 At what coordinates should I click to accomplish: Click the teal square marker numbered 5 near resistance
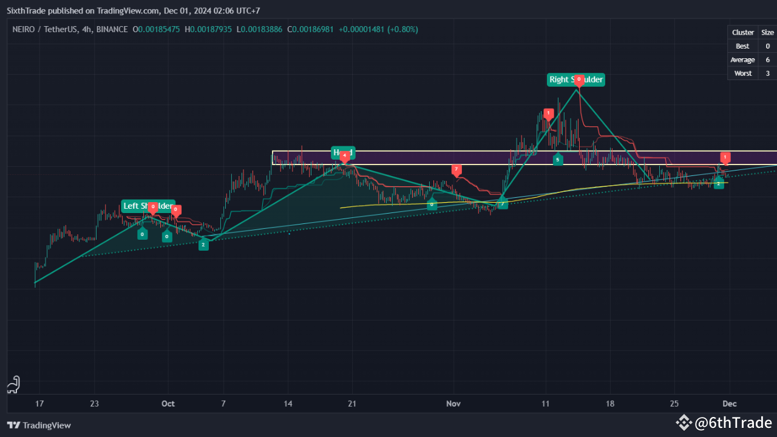pos(558,160)
